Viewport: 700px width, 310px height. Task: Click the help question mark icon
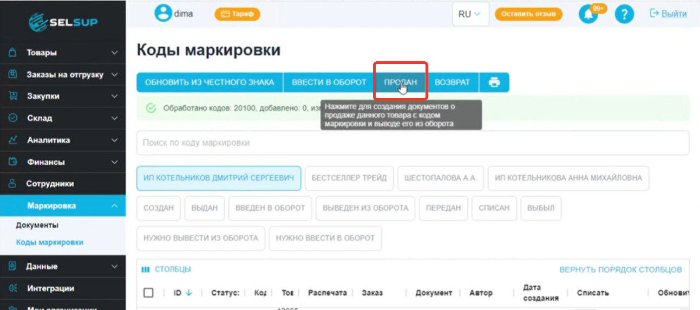[x=624, y=14]
